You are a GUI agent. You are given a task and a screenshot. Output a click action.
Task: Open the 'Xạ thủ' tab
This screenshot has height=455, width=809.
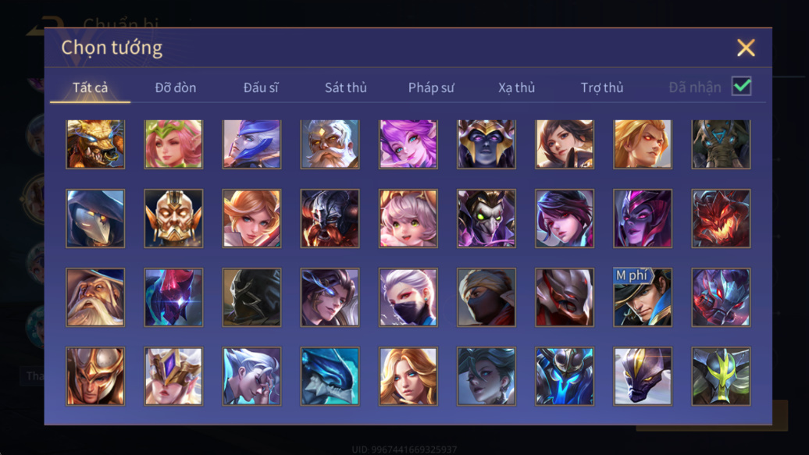tap(516, 87)
